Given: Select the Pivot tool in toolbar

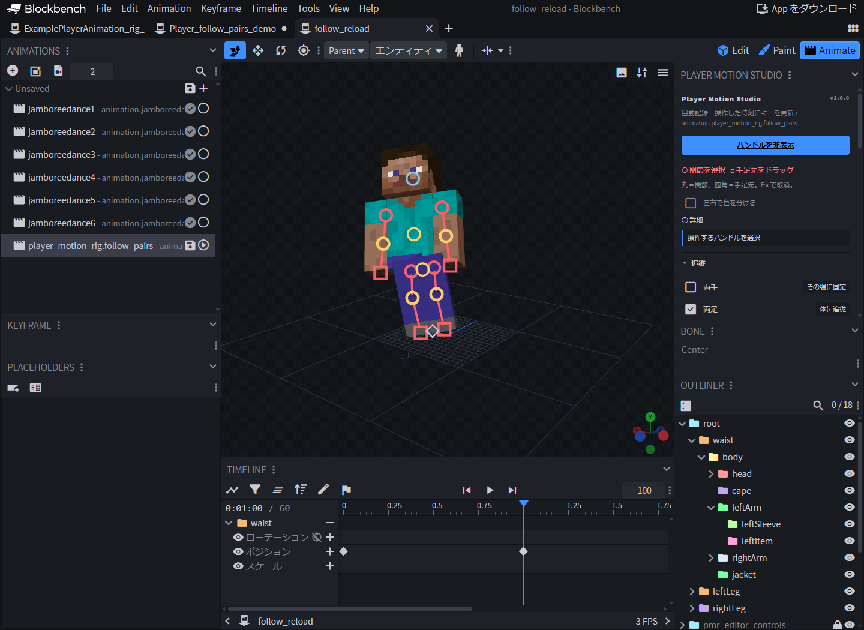Looking at the screenshot, I should [304, 50].
